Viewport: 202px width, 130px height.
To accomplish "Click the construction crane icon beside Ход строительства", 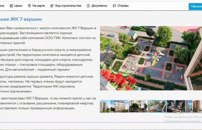I will coord(52,6).
